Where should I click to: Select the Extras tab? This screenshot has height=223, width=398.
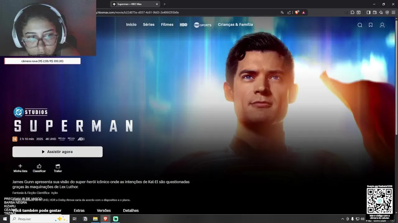(x=79, y=211)
